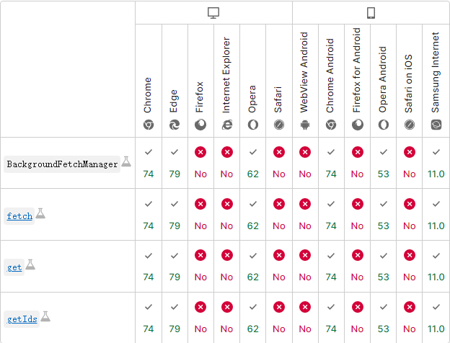This screenshot has width=450, height=343.
Task: Click the WebView Android robot icon
Action: [x=305, y=125]
